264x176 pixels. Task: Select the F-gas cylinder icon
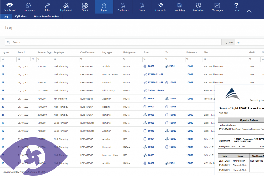[x=104, y=6]
